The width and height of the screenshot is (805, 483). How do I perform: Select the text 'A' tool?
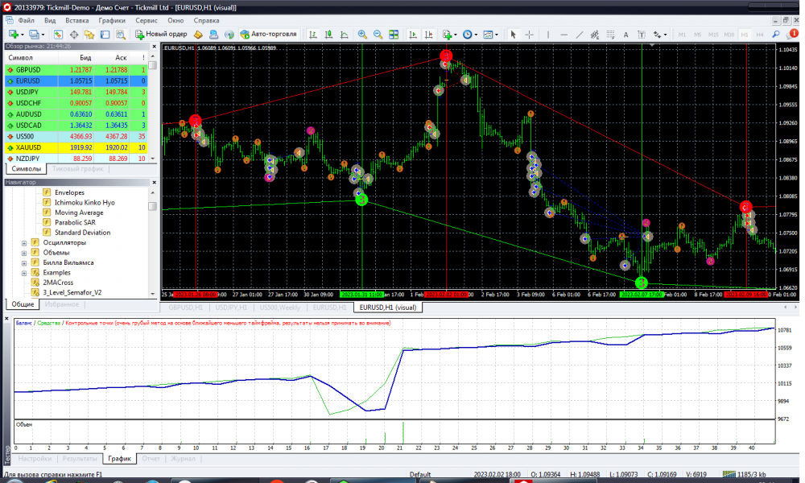click(625, 35)
